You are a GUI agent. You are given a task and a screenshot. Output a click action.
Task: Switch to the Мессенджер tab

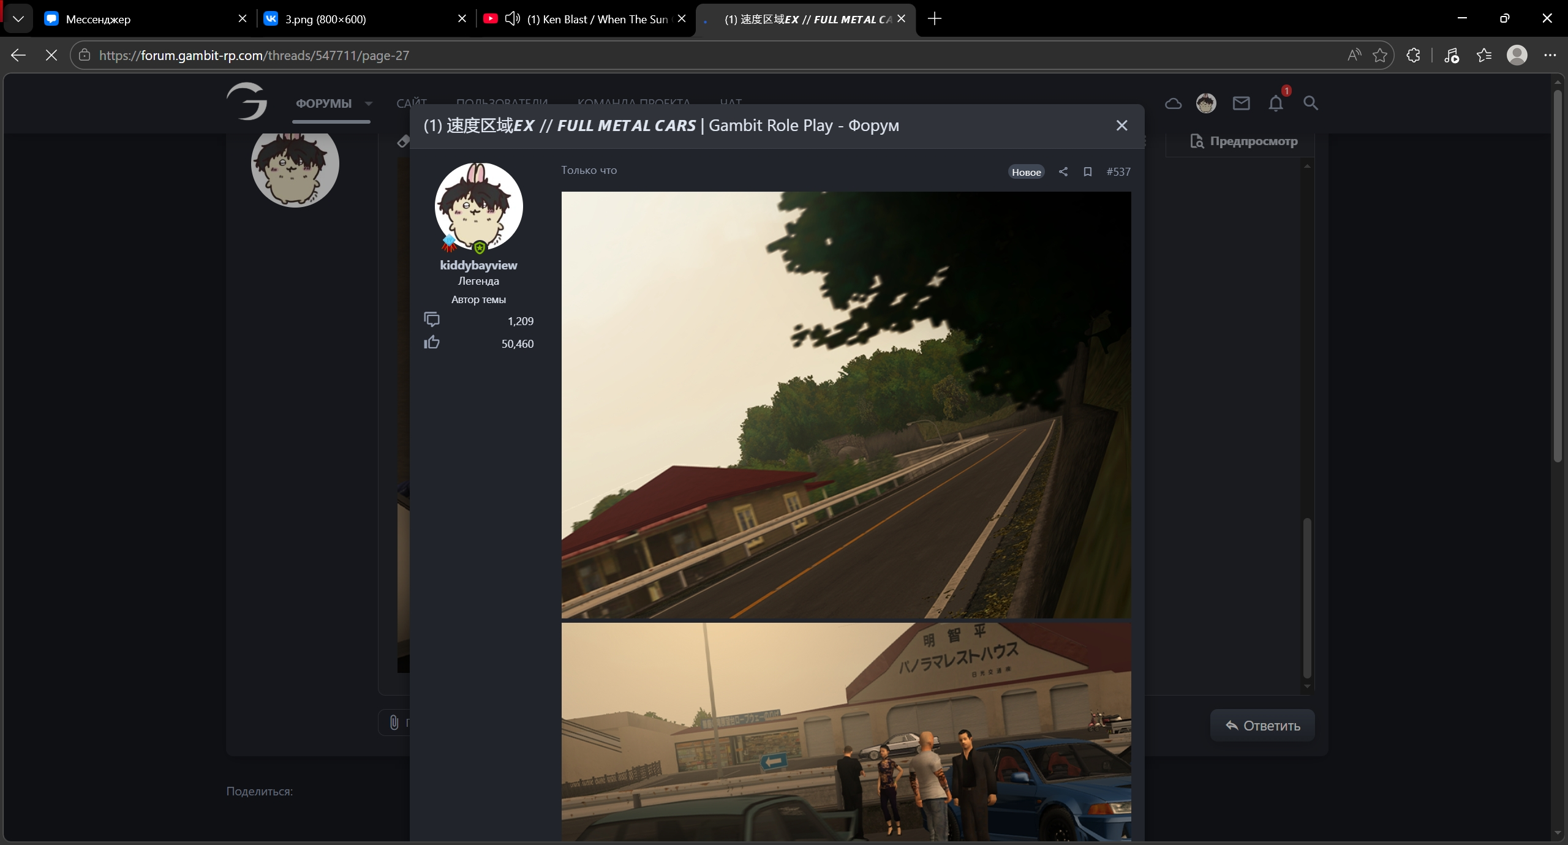pyautogui.click(x=98, y=19)
